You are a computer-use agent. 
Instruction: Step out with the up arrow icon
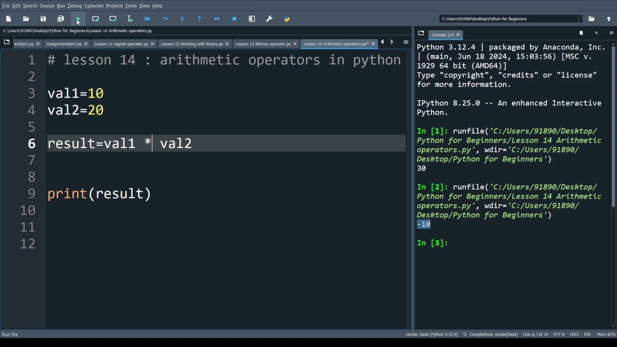[200, 19]
